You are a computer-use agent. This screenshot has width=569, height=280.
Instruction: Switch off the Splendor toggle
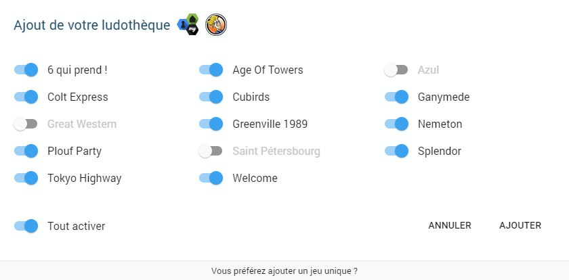click(x=396, y=151)
